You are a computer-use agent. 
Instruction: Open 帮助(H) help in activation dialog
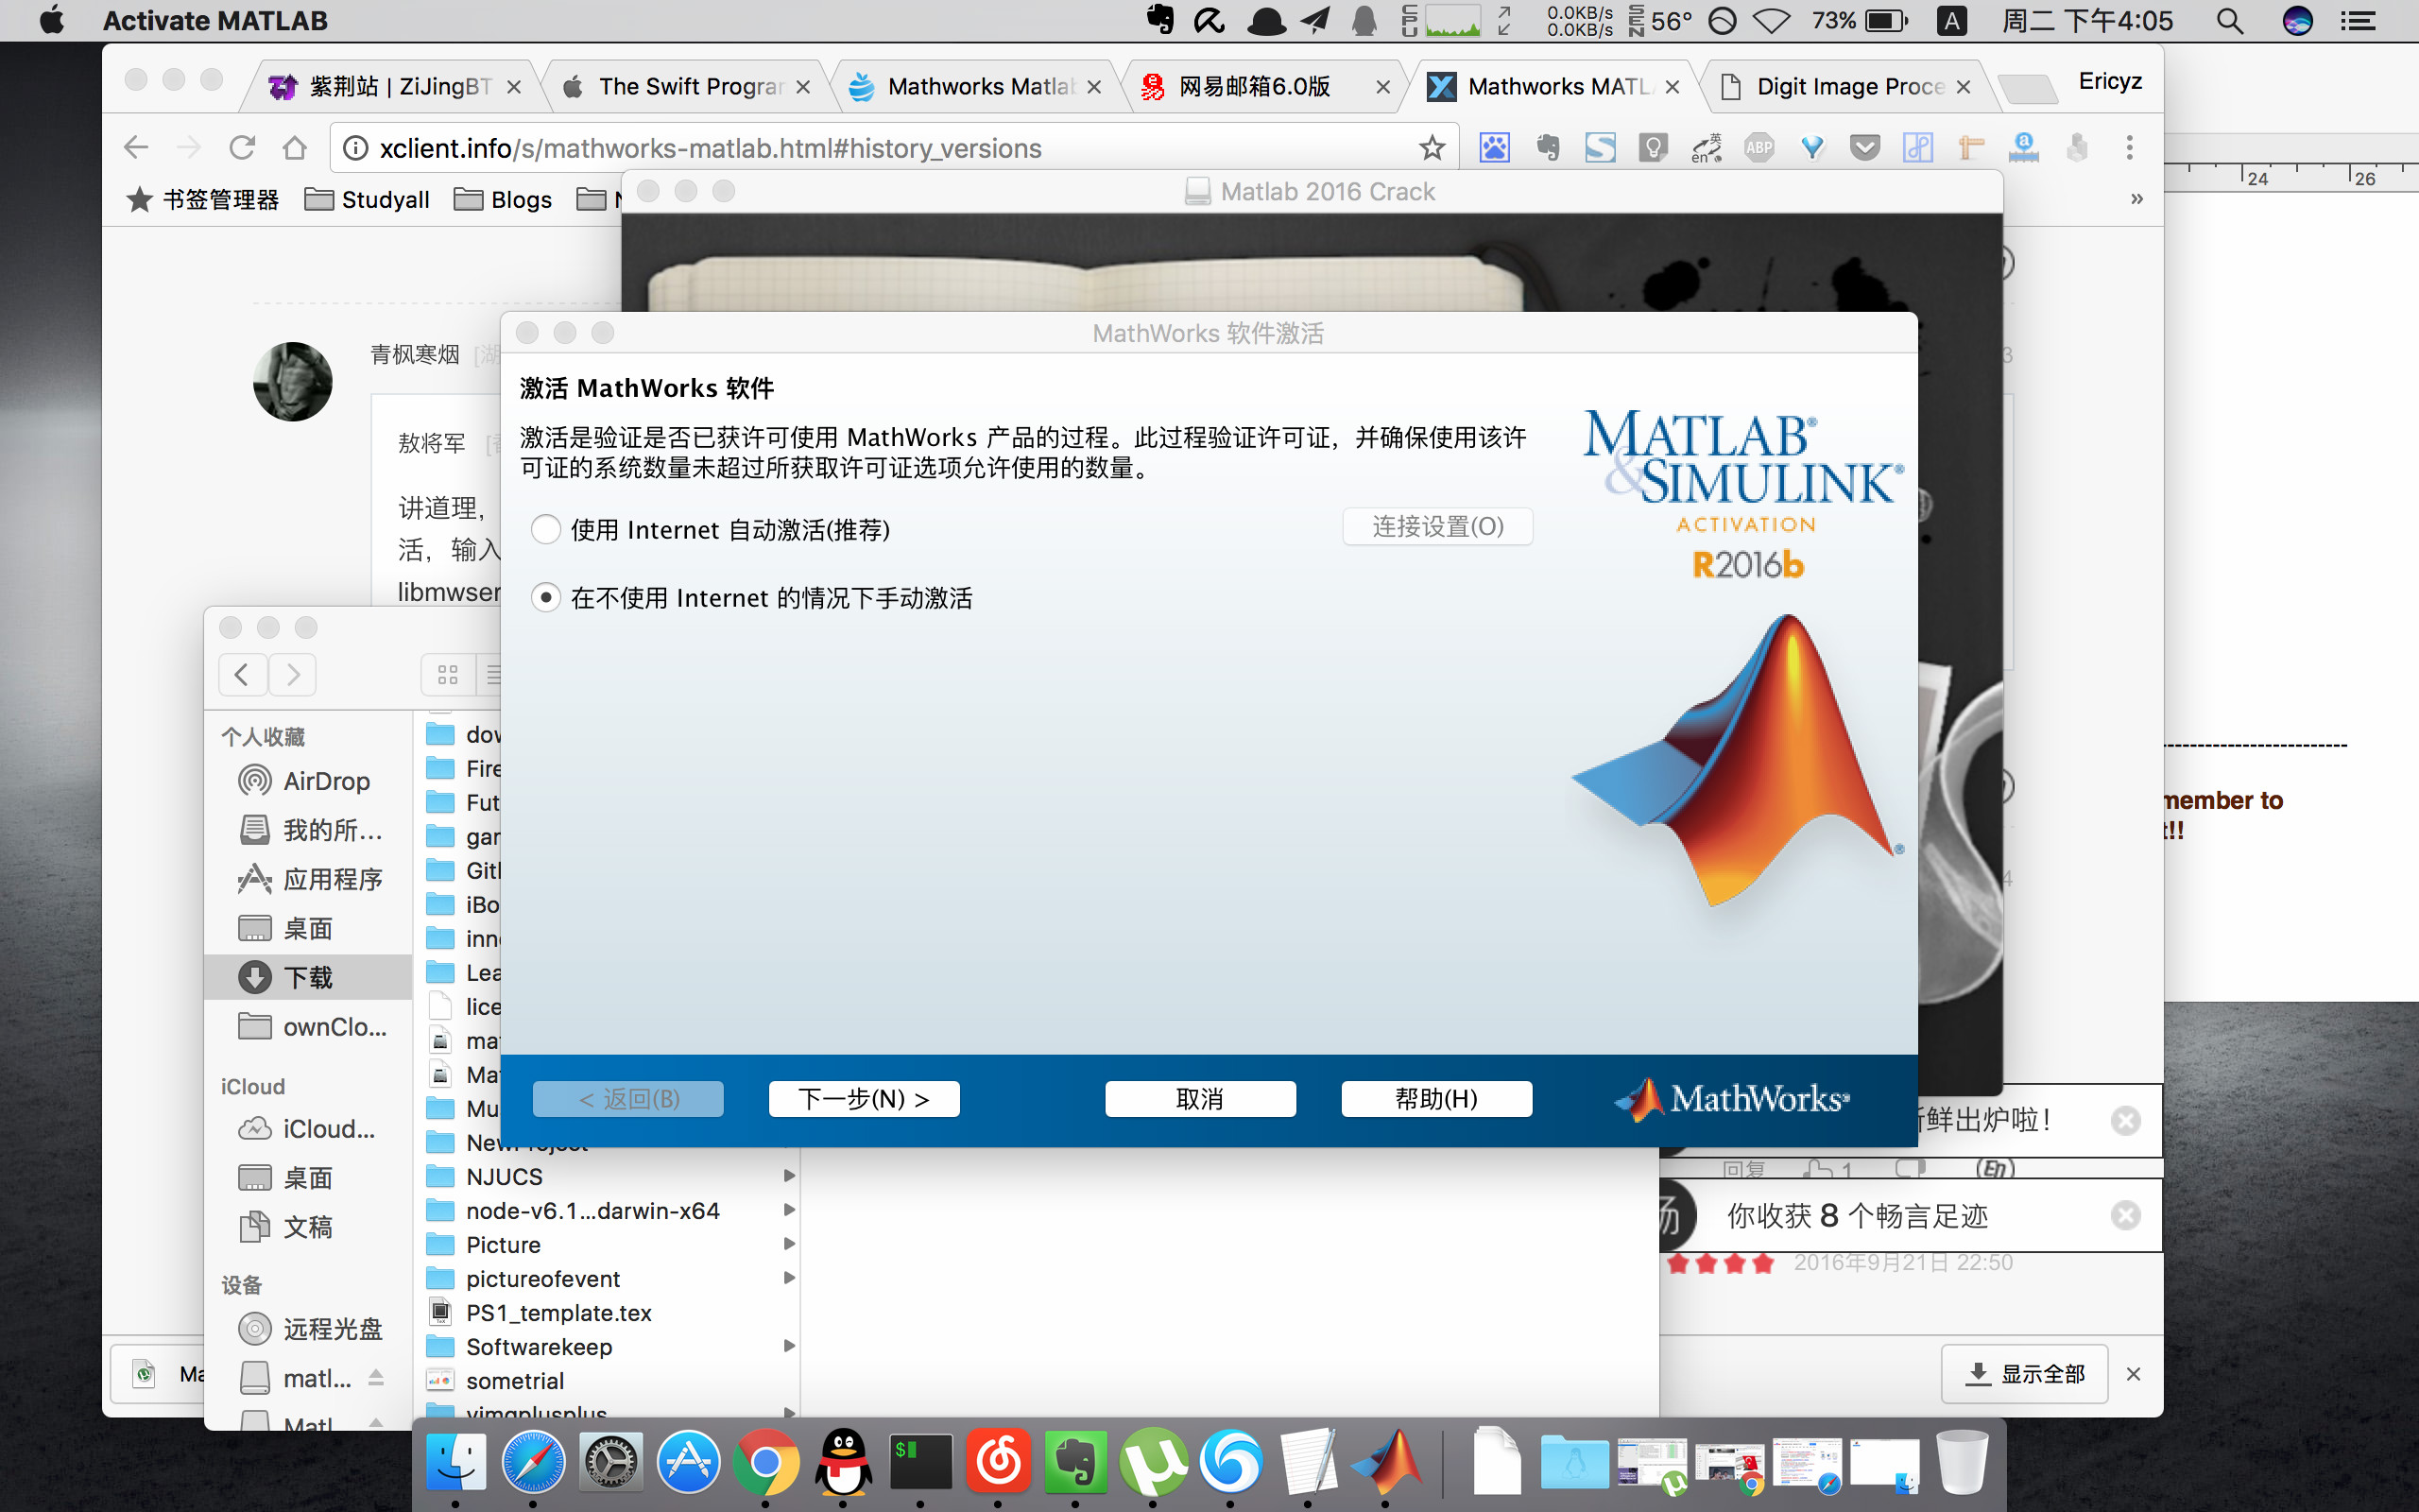click(1435, 1099)
